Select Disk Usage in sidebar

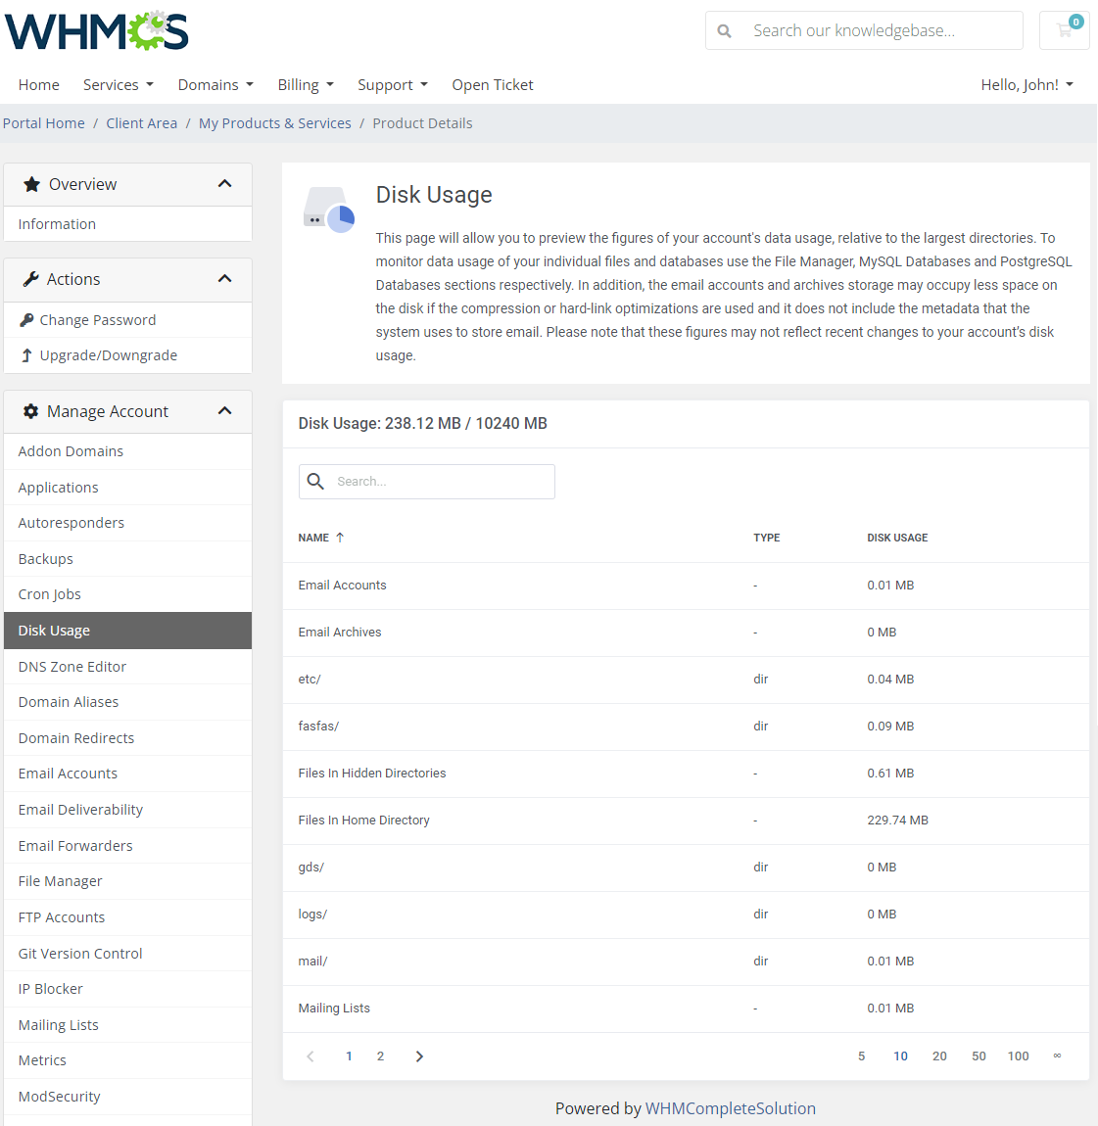coord(128,631)
